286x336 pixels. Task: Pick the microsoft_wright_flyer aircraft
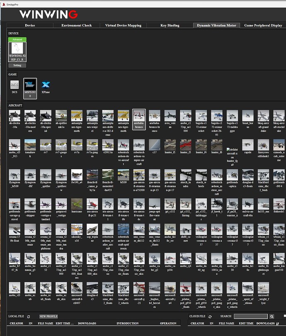click(263, 288)
